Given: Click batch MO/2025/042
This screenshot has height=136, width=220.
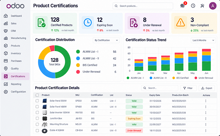Looking at the screenshot, I should (x=179, y=119).
